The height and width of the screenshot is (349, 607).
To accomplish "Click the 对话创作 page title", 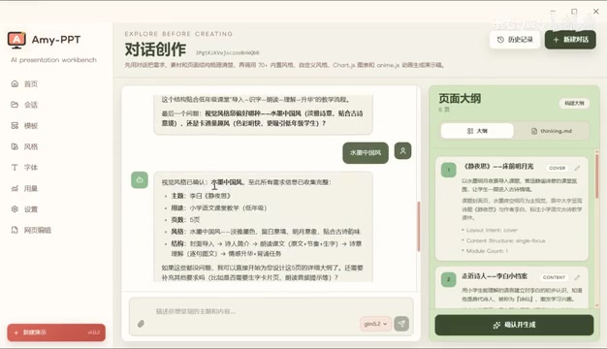I will (x=155, y=49).
